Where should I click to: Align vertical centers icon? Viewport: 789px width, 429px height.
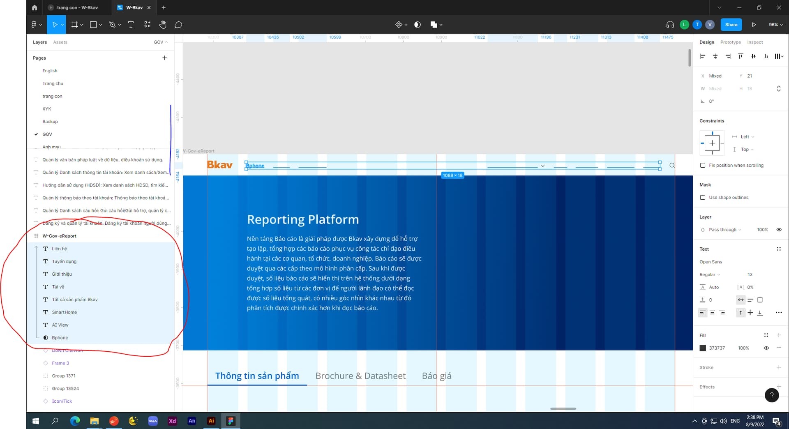tap(753, 56)
